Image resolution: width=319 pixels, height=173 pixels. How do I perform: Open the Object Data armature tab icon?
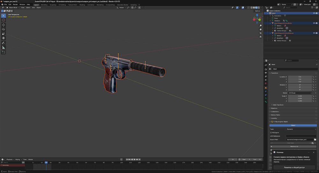point(266,98)
